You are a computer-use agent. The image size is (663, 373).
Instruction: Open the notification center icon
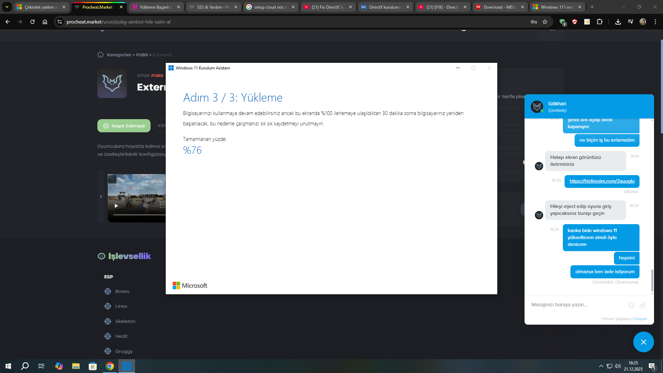pyautogui.click(x=652, y=366)
